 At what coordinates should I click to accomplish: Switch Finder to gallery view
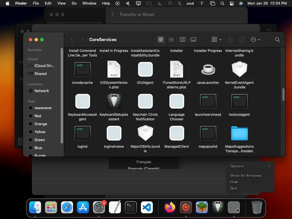[x=193, y=39]
